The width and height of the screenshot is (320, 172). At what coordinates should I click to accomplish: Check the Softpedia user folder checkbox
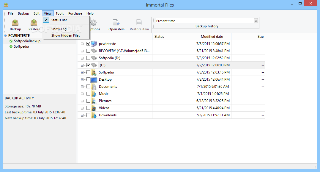pos(88,72)
